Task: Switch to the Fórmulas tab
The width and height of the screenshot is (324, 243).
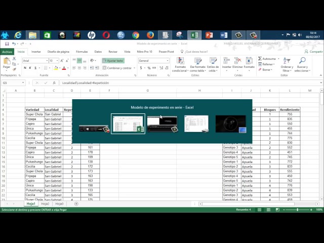Action: (82, 52)
